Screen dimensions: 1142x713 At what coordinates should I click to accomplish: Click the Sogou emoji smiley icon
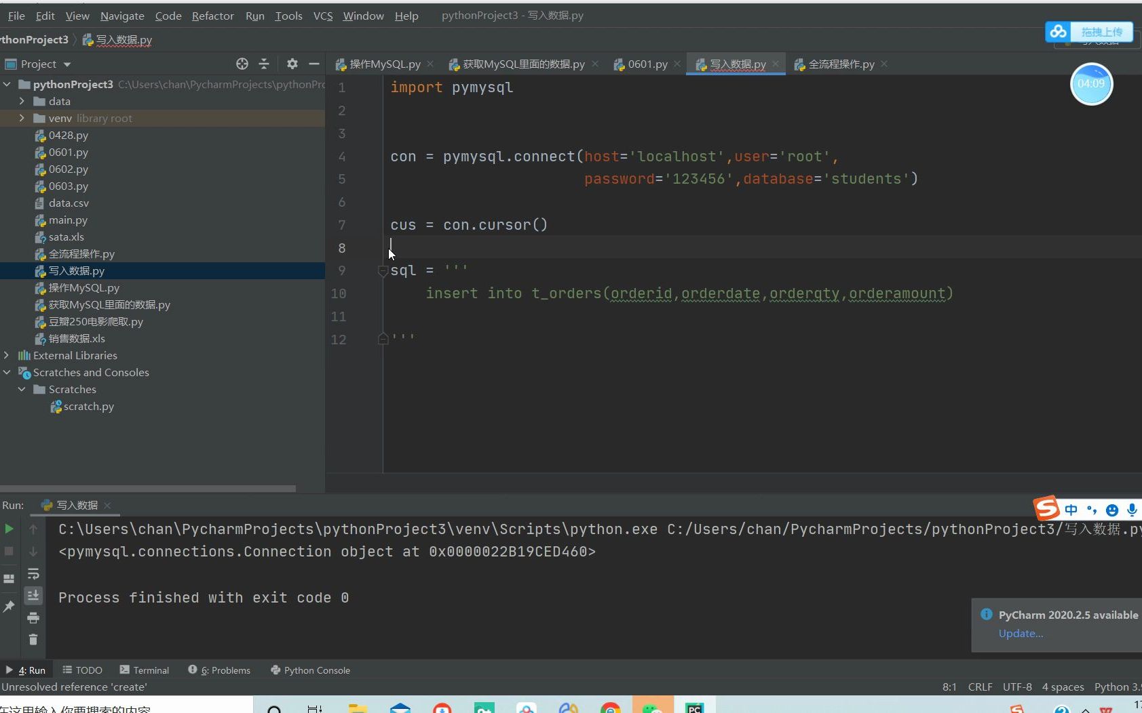(1111, 510)
